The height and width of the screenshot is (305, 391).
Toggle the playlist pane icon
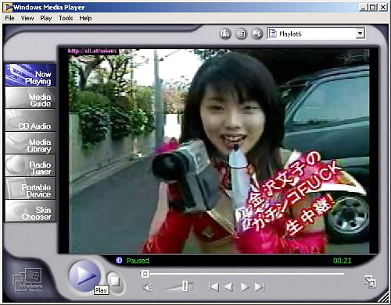tap(241, 34)
